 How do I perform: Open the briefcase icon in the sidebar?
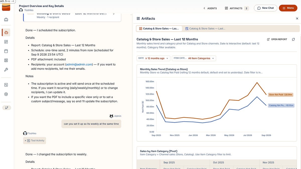click(x=6, y=20)
